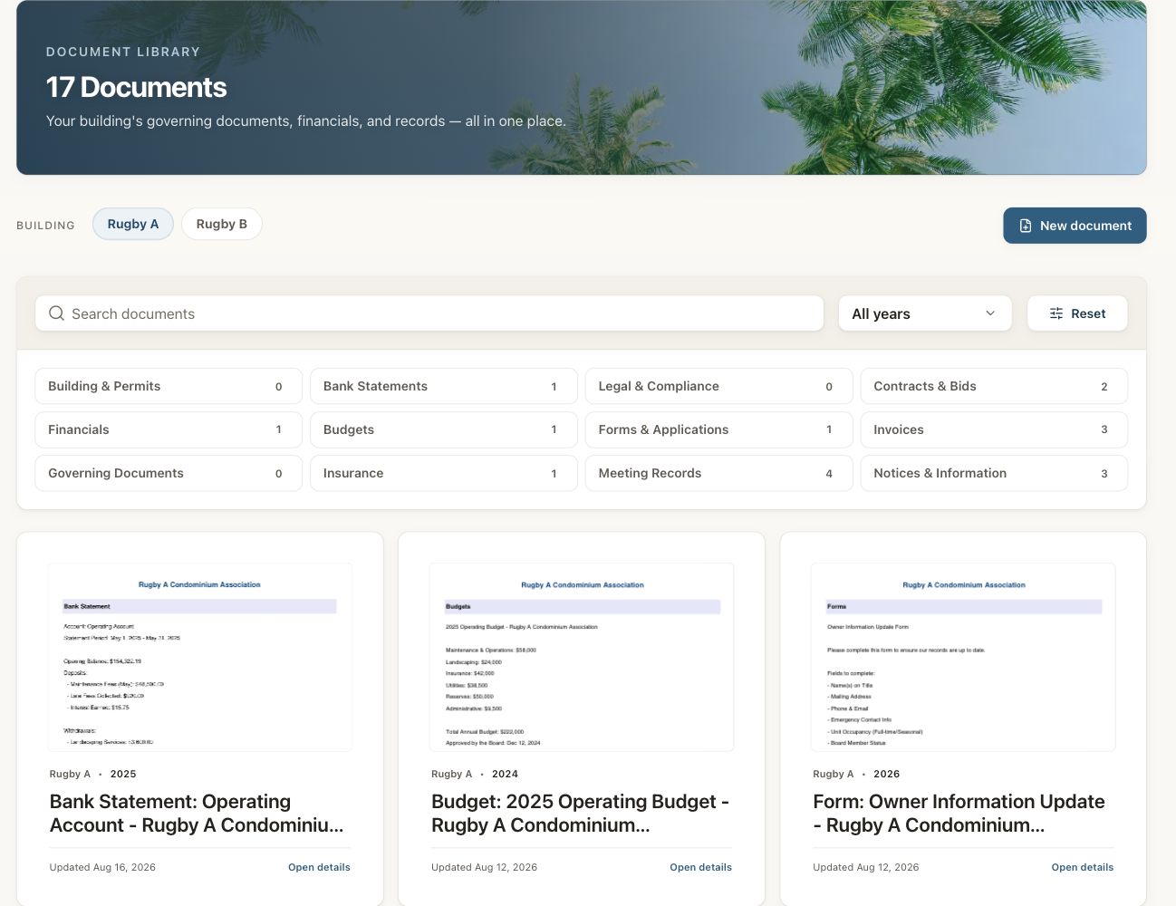Switch to the Rugby B building
This screenshot has height=906, width=1176.
[x=222, y=224]
